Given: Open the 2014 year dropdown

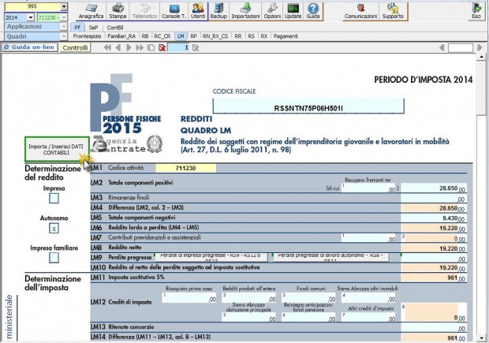Looking at the screenshot, I should (x=31, y=17).
